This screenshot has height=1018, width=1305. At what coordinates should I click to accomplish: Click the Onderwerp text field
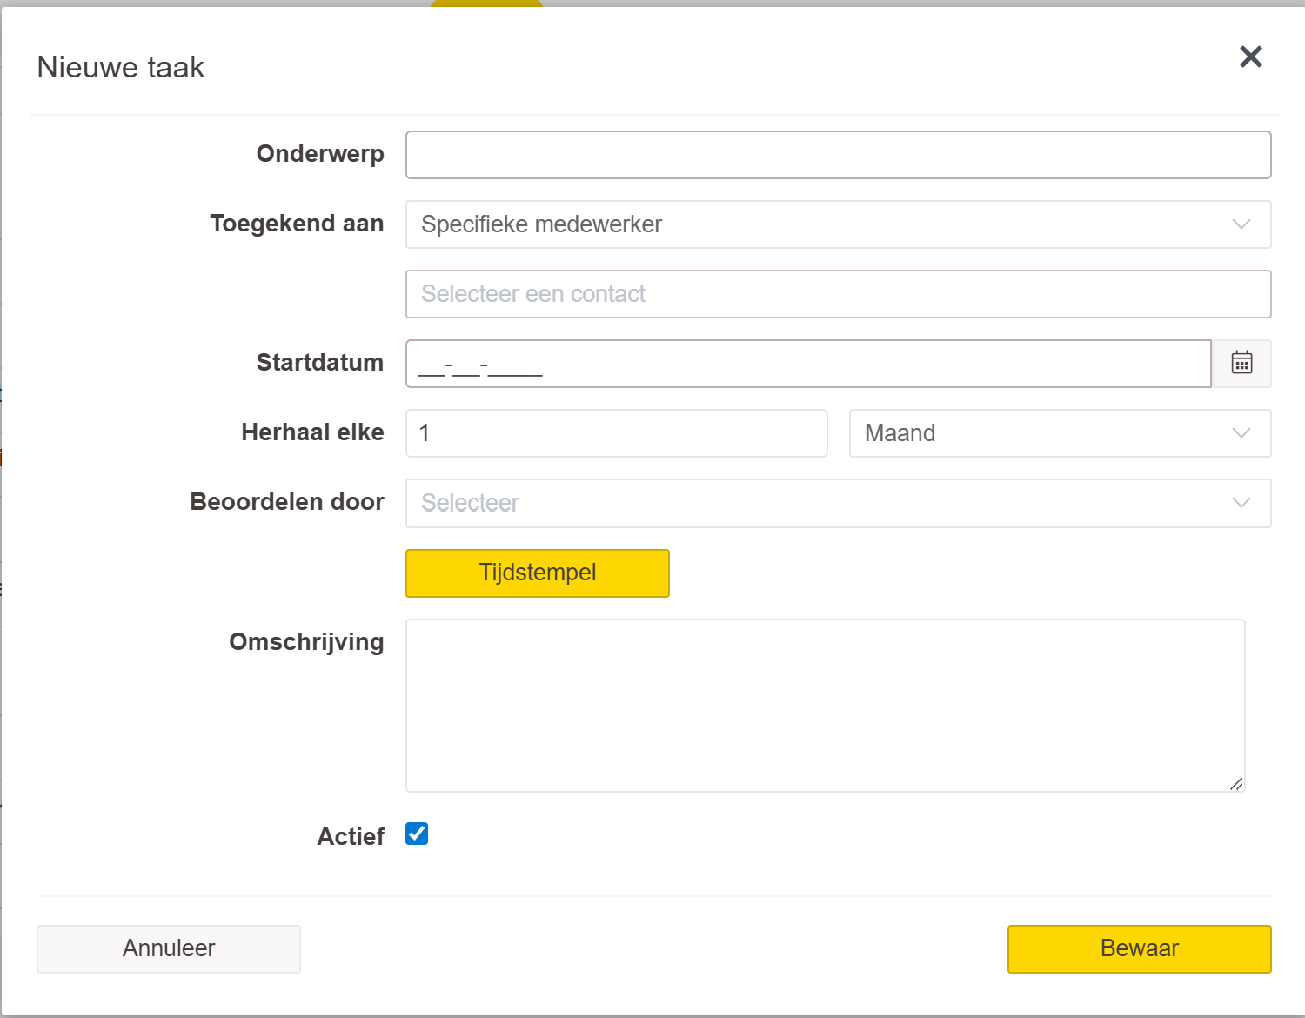coord(838,155)
